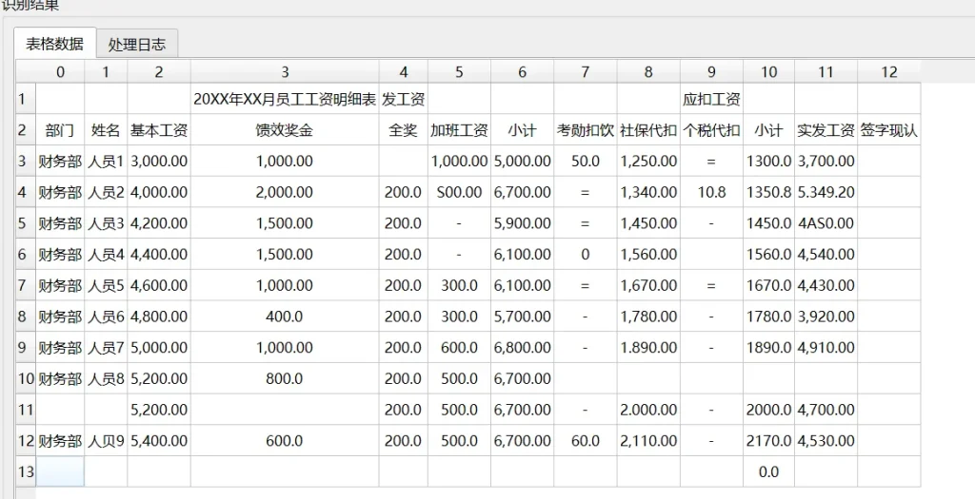This screenshot has width=975, height=499.
Task: Select the 人员6 name cell
Action: 106,317
